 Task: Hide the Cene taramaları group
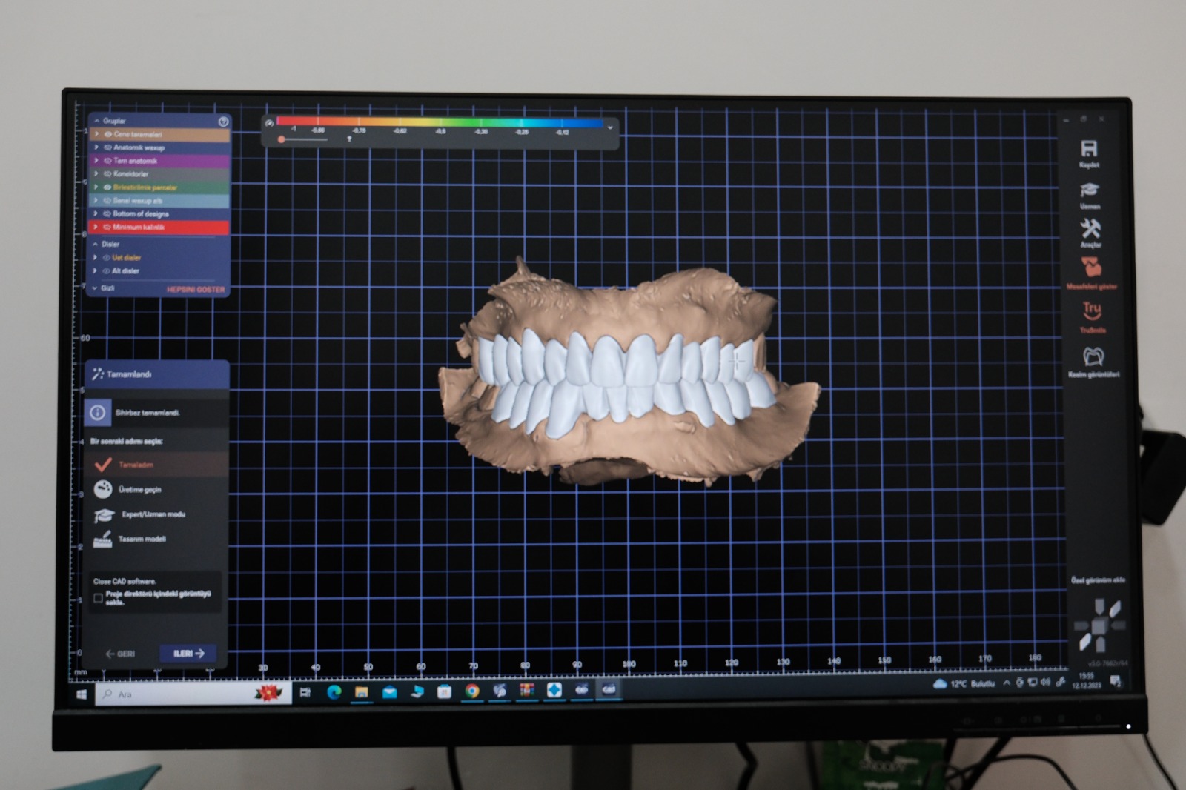(108, 135)
